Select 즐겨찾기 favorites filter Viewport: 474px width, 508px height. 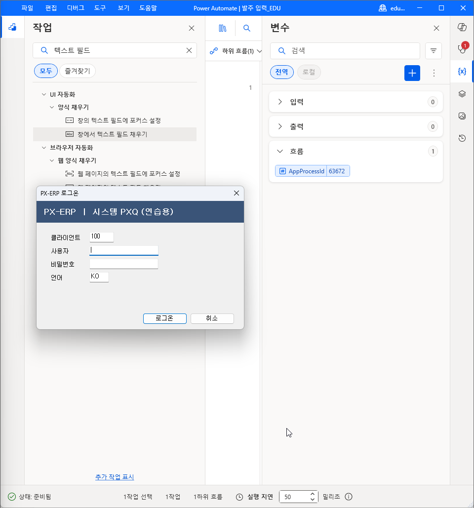coord(78,71)
